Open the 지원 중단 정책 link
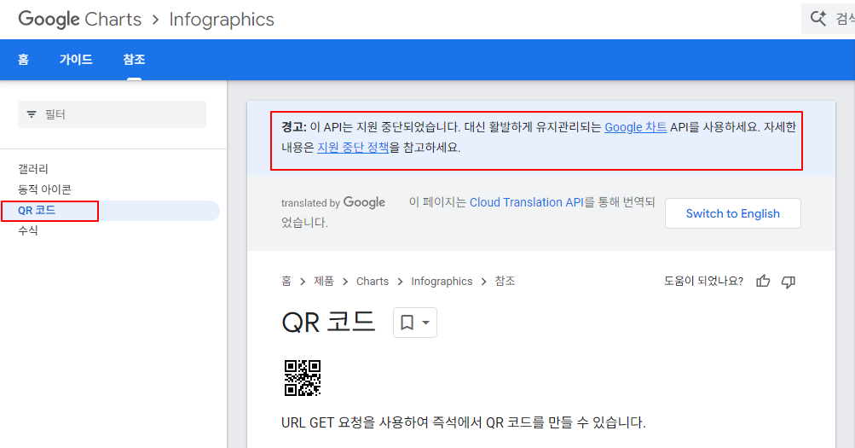 [x=353, y=148]
